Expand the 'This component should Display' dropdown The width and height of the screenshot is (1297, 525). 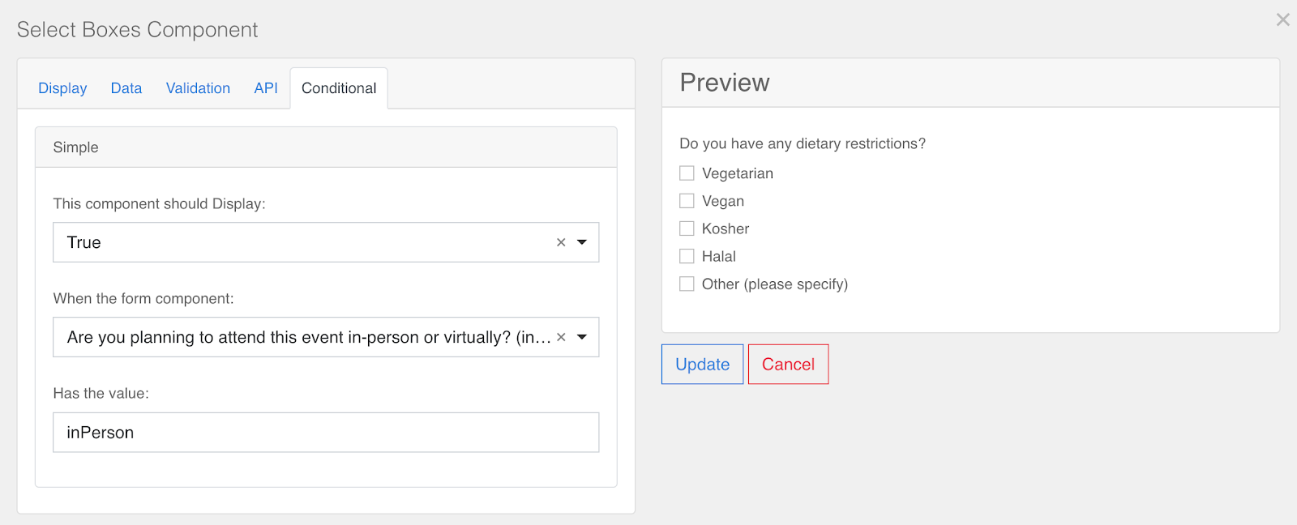tap(582, 242)
